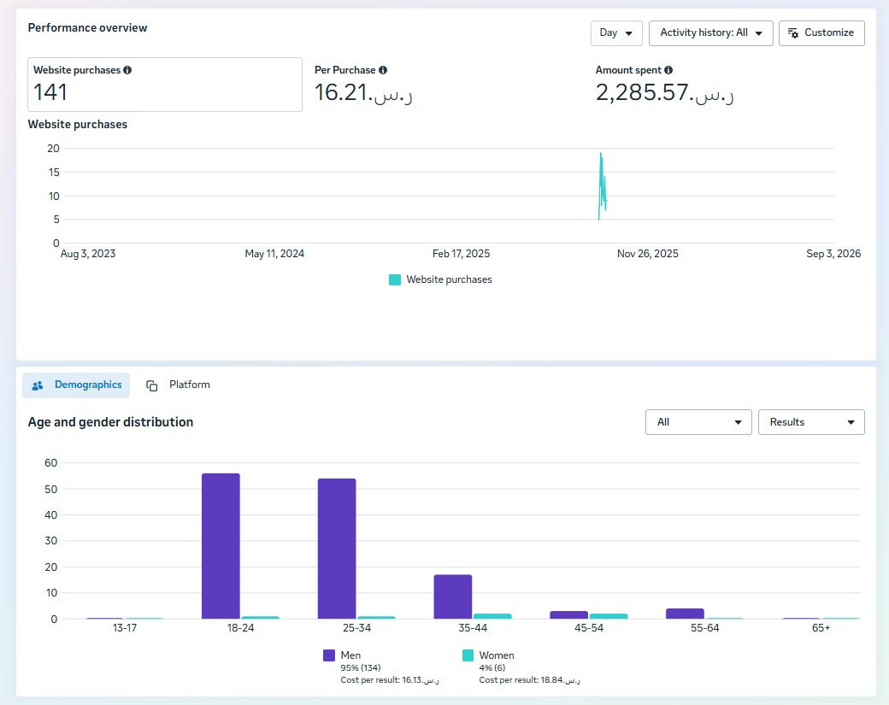Click the Women cost per result 18.84
Image resolution: width=889 pixels, height=705 pixels.
529,680
